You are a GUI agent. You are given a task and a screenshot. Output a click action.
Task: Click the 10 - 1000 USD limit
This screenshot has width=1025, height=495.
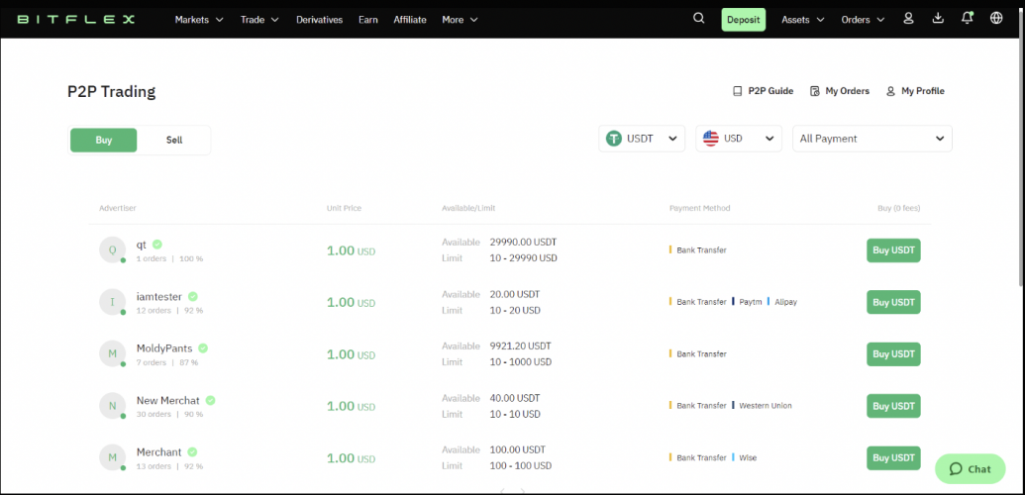(x=520, y=362)
